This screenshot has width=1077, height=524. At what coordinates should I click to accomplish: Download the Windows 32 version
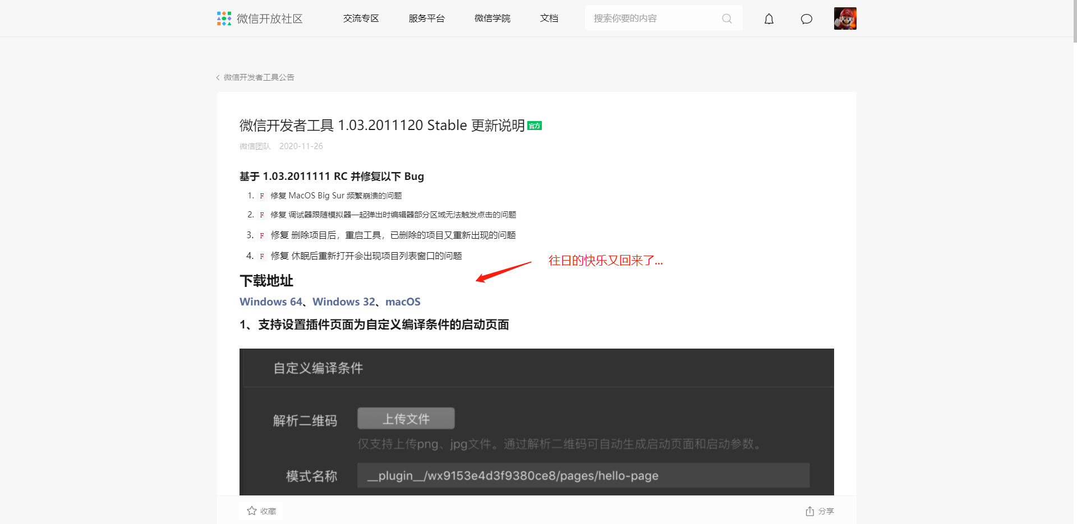click(344, 302)
